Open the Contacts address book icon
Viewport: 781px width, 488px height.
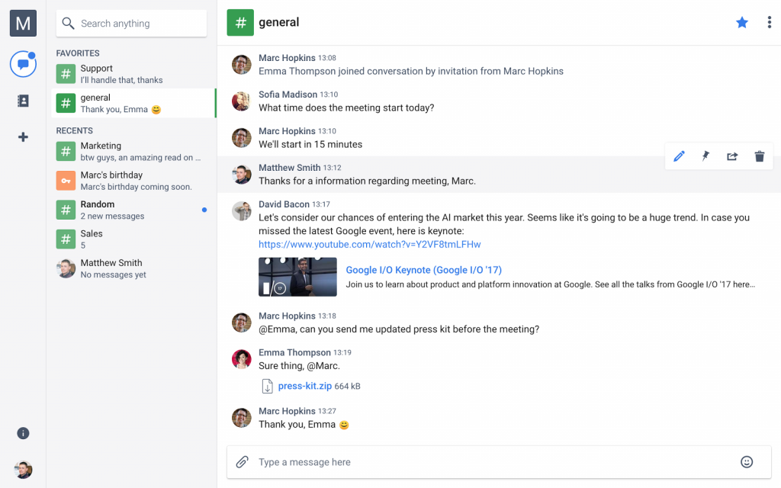tap(23, 100)
